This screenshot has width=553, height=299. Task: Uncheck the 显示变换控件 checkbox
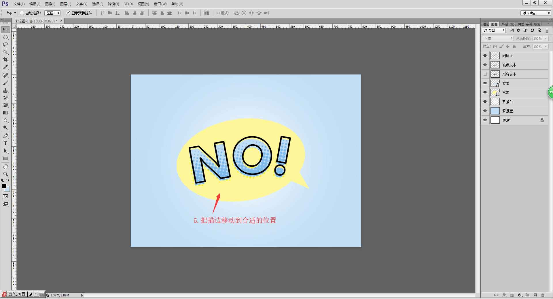pyautogui.click(x=68, y=13)
